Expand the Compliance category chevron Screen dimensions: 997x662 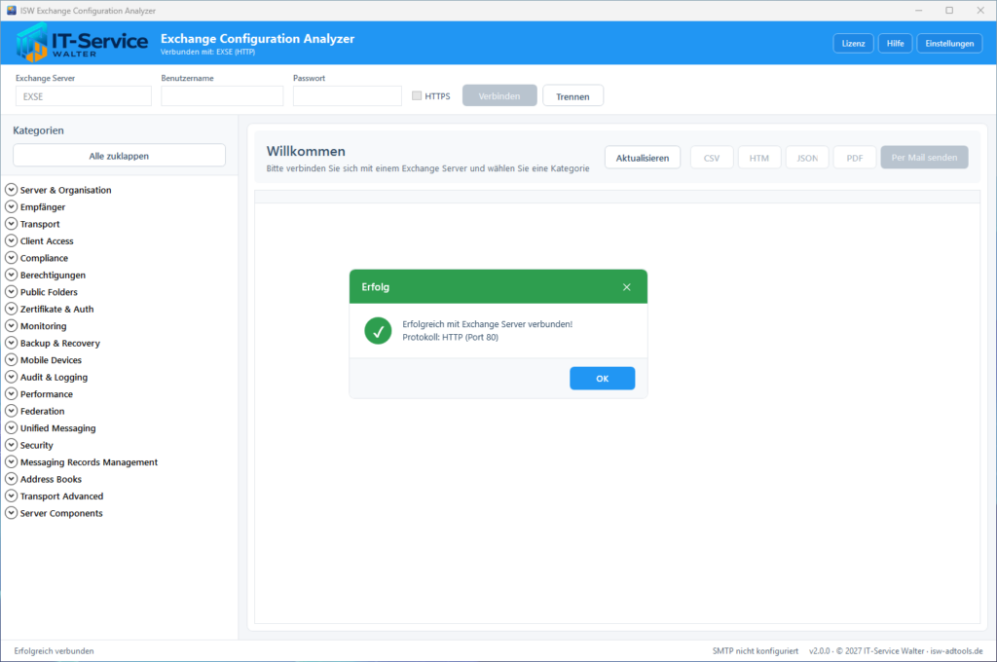click(x=11, y=258)
